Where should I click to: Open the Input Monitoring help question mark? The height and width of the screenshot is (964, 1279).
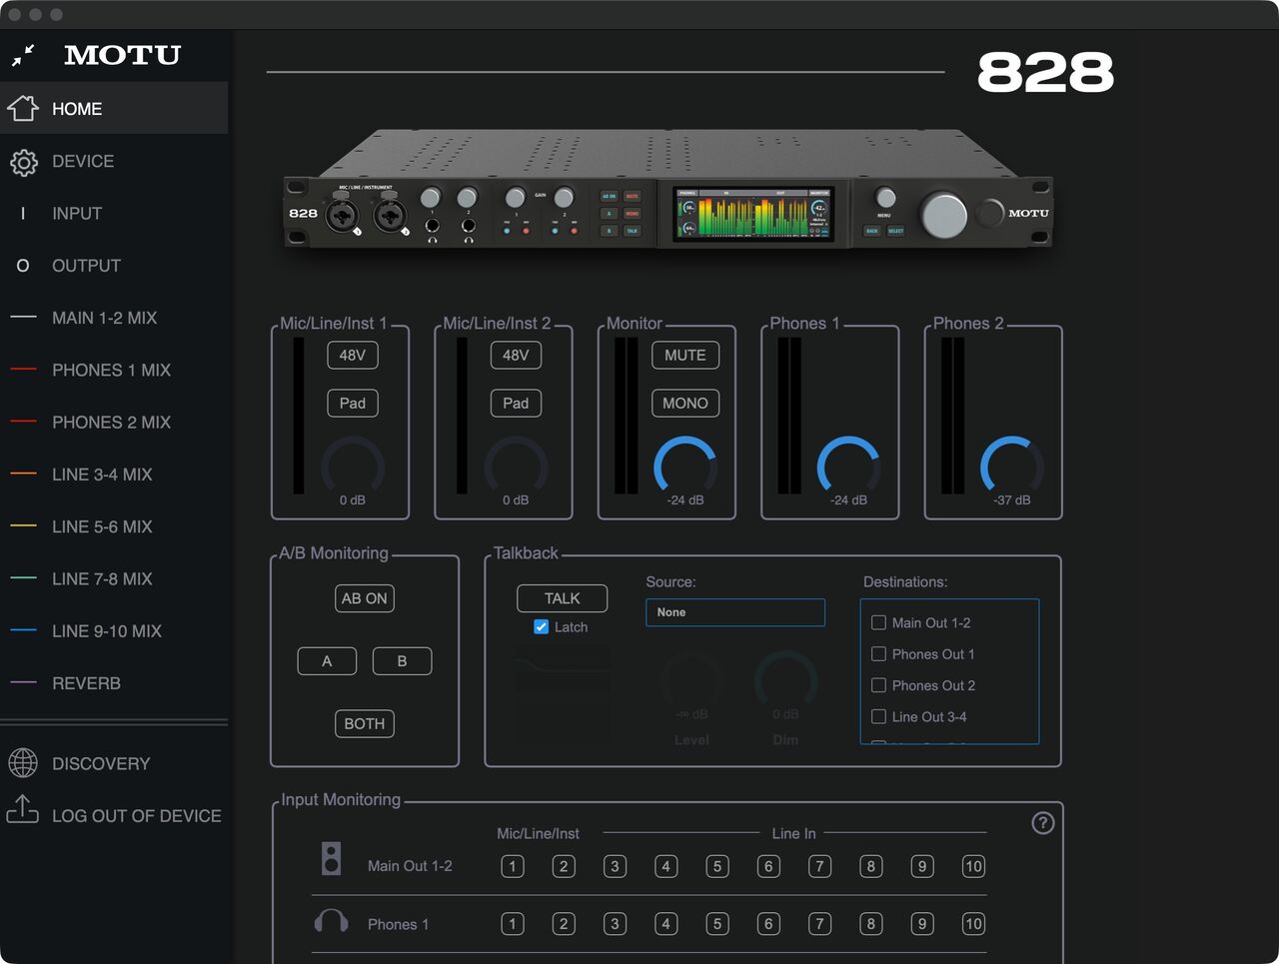[1042, 823]
